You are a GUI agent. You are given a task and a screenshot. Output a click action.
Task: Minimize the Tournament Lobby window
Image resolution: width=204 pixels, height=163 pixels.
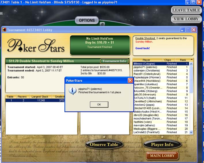coord(182,30)
